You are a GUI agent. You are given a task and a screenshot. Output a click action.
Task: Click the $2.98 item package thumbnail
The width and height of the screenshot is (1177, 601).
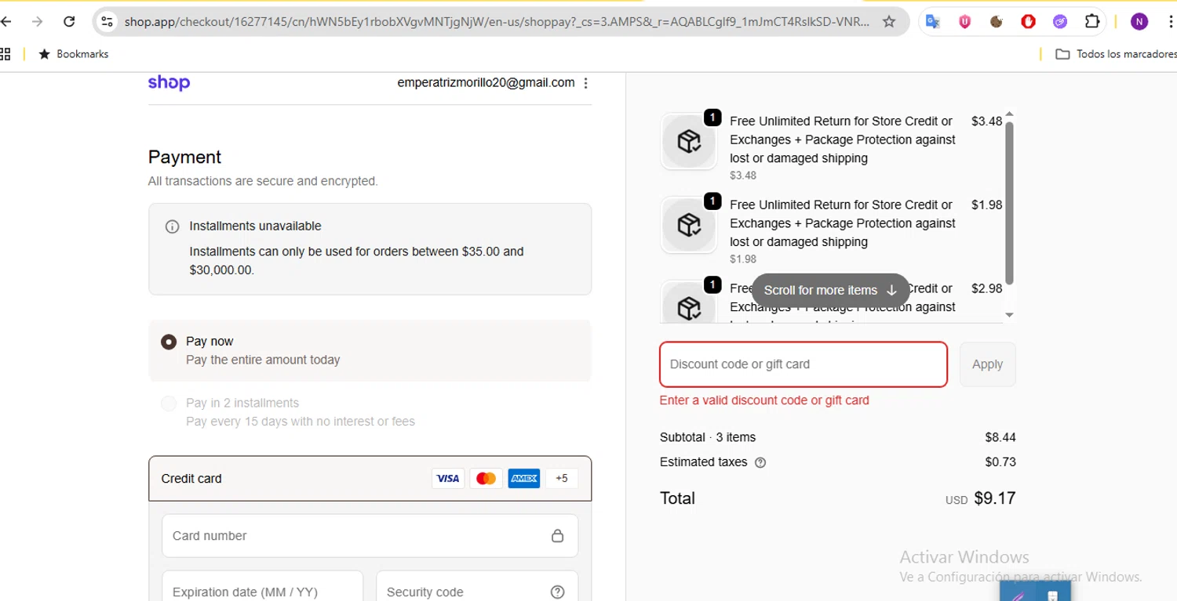point(689,302)
